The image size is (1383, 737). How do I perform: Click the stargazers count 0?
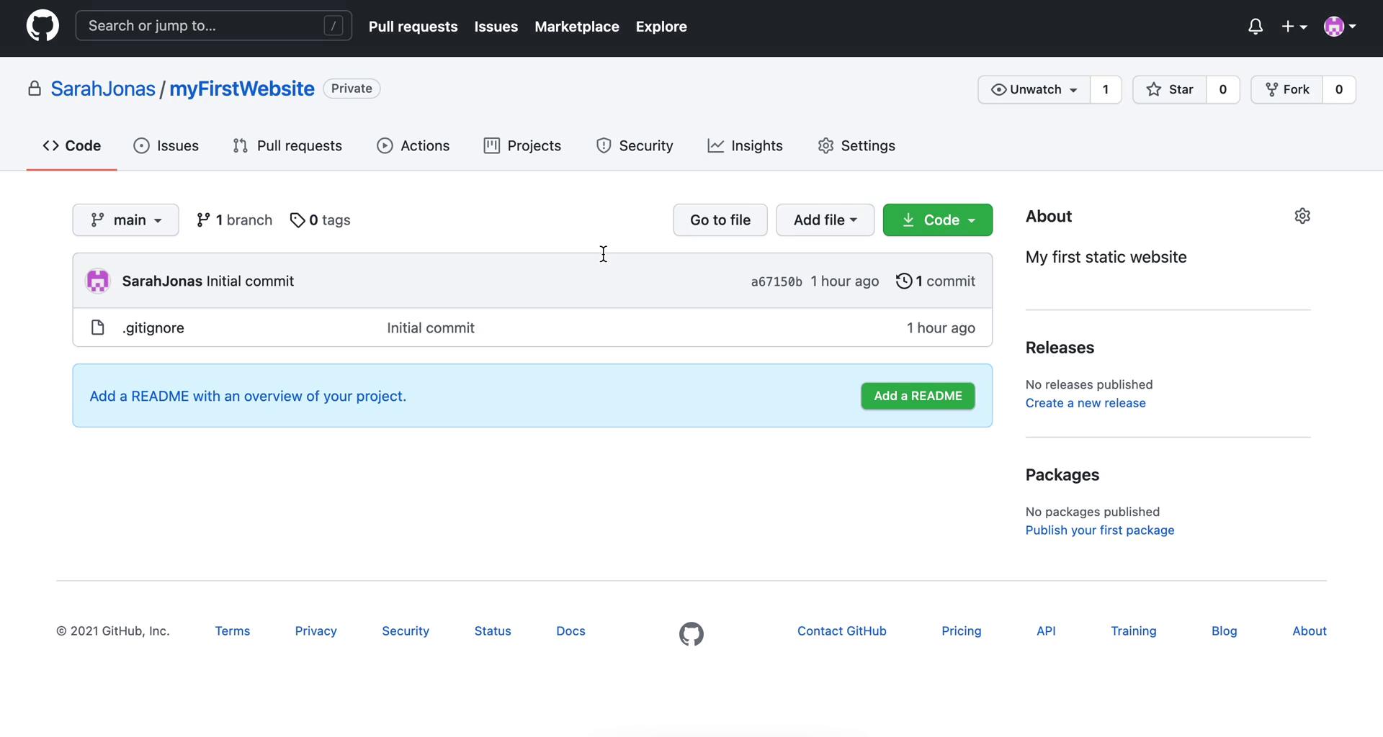point(1223,89)
